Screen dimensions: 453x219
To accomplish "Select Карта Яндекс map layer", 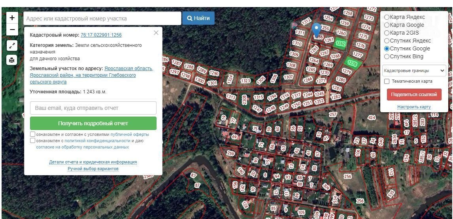I will (x=387, y=17).
